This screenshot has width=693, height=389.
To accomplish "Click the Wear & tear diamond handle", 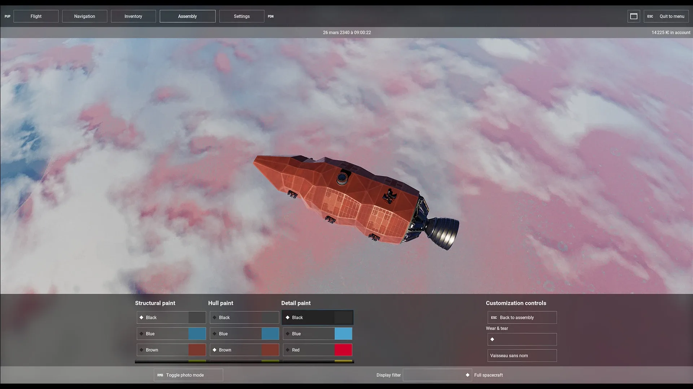I will pos(492,339).
